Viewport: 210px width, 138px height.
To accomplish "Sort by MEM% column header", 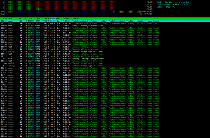I will [58, 19].
